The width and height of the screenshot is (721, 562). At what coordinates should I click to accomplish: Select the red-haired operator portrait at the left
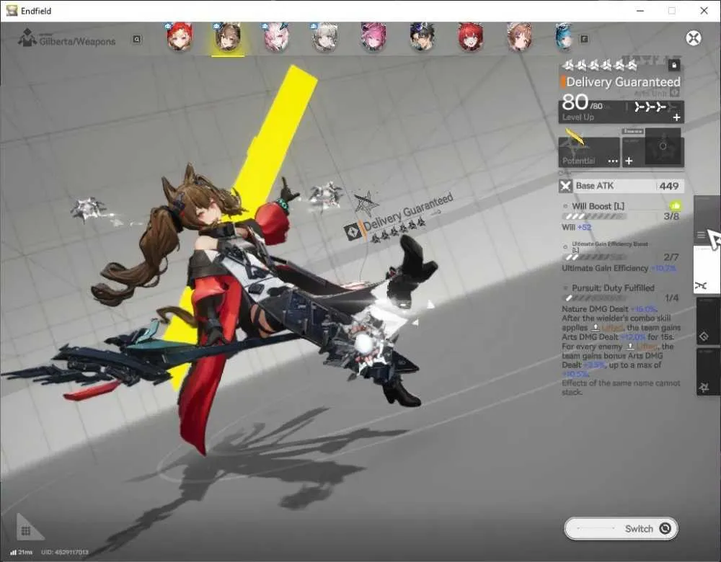(180, 36)
